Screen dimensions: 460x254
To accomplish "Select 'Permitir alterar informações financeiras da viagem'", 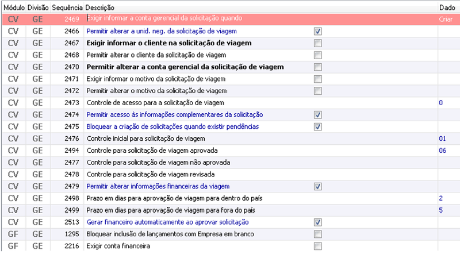I will pyautogui.click(x=158, y=186).
